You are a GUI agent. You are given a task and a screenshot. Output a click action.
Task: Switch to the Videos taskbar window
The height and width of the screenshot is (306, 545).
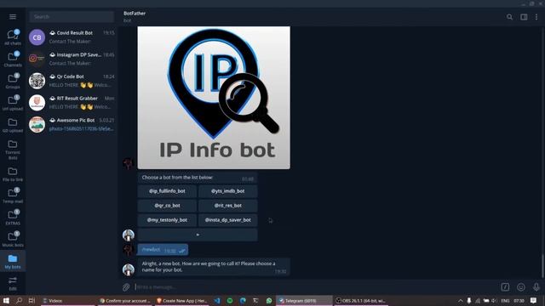point(67,301)
